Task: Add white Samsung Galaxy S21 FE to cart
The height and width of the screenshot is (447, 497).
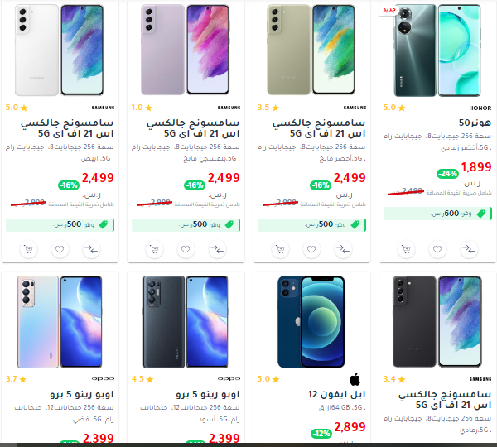Action: (x=28, y=250)
